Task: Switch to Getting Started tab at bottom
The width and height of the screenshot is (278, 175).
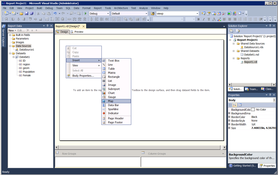Action: [243, 166]
